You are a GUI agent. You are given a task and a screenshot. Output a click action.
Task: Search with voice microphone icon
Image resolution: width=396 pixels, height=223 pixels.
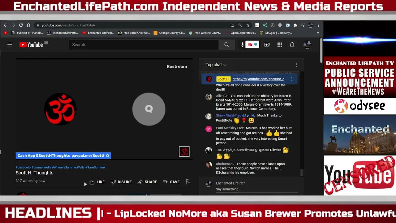(243, 45)
